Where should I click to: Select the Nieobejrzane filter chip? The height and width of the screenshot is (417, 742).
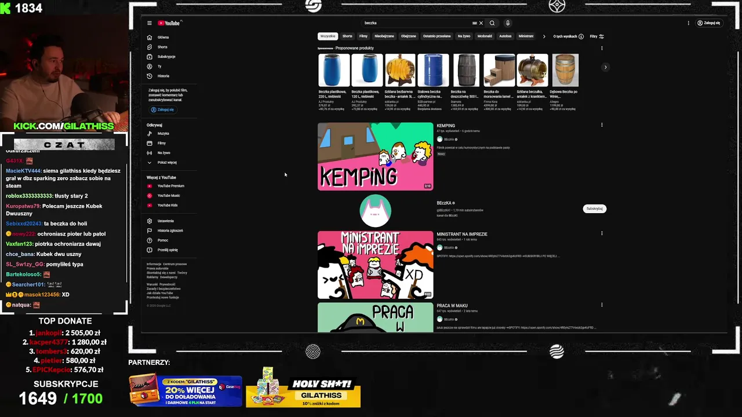(x=384, y=36)
